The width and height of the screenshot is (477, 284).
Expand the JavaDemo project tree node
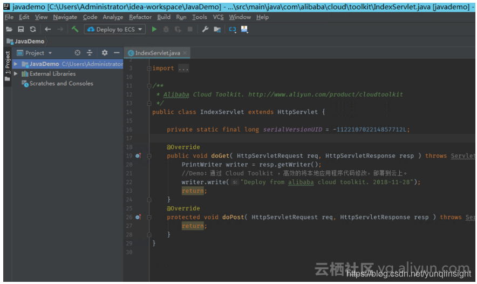click(16, 64)
